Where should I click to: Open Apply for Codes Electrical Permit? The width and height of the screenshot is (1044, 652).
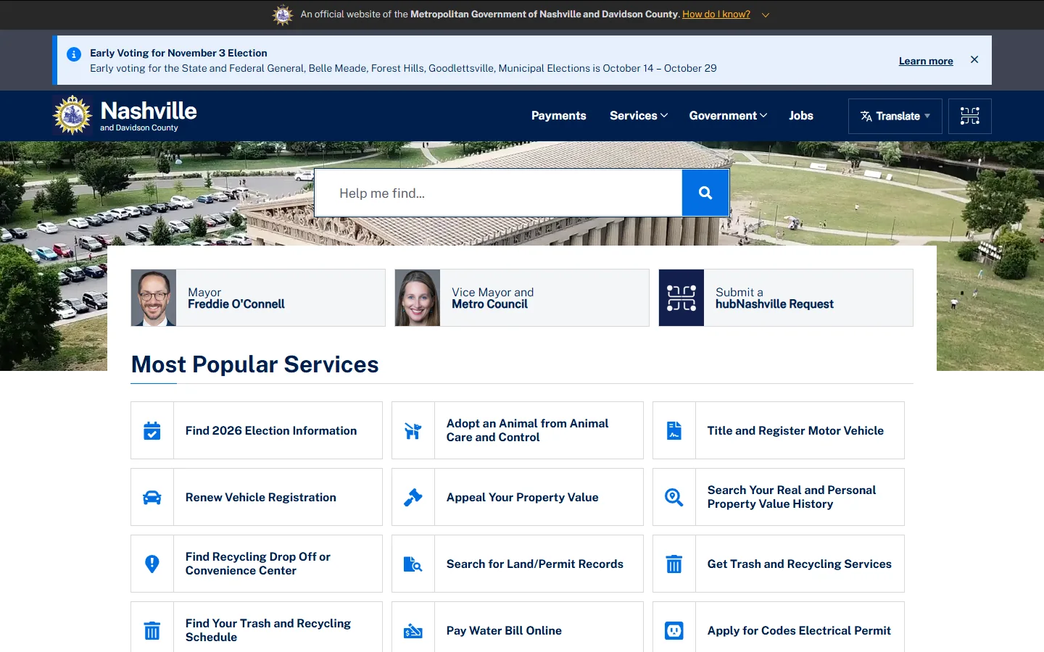pyautogui.click(x=799, y=630)
